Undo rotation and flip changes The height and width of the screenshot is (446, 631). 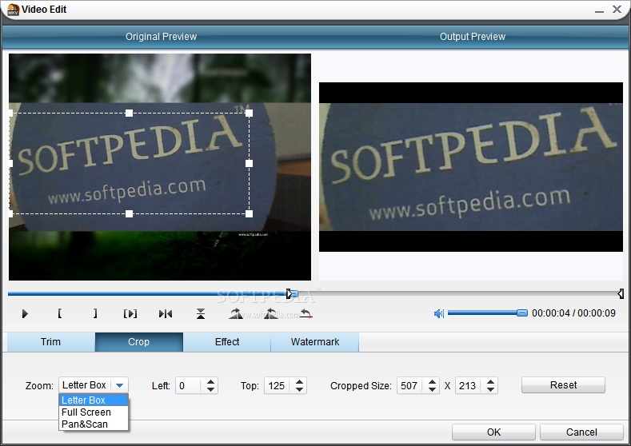(x=306, y=313)
